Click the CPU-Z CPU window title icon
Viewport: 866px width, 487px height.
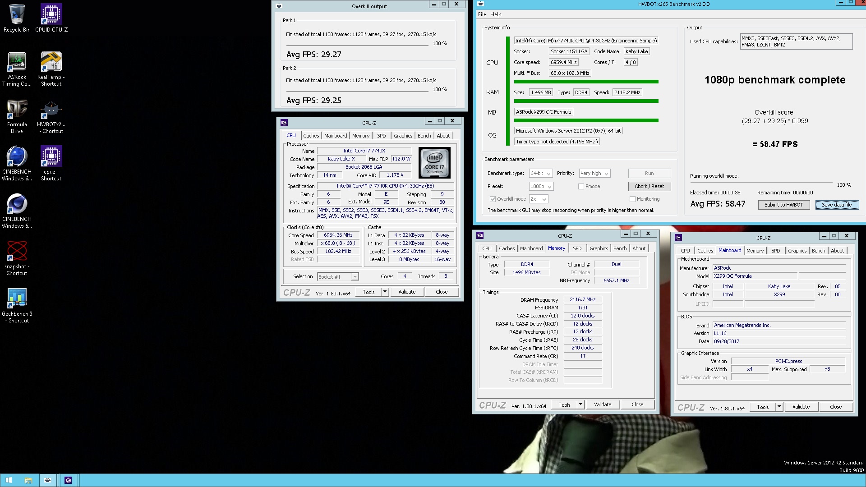[x=284, y=123]
